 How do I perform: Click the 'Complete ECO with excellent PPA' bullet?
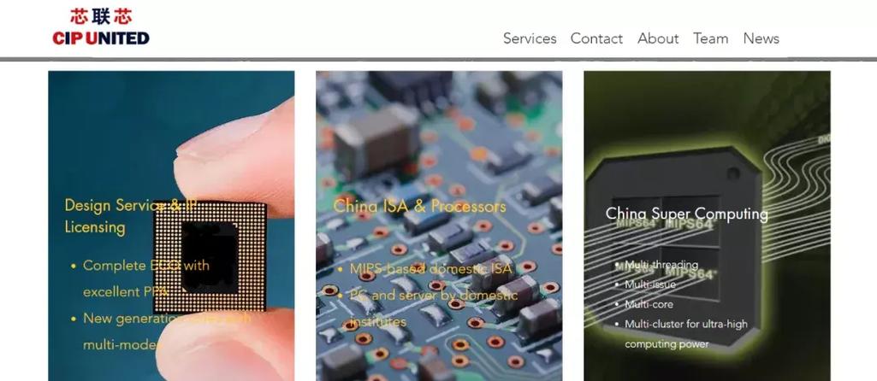146,278
